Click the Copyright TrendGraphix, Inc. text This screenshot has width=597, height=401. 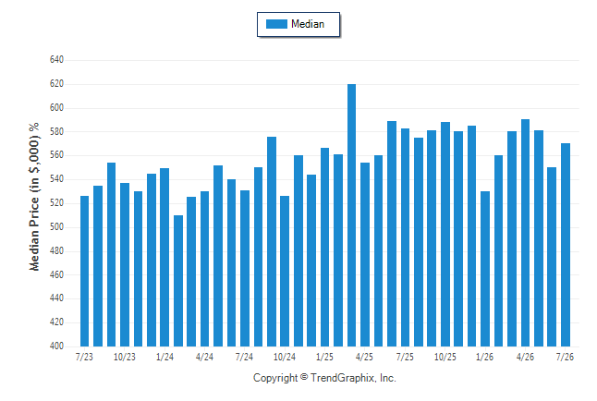point(324,378)
